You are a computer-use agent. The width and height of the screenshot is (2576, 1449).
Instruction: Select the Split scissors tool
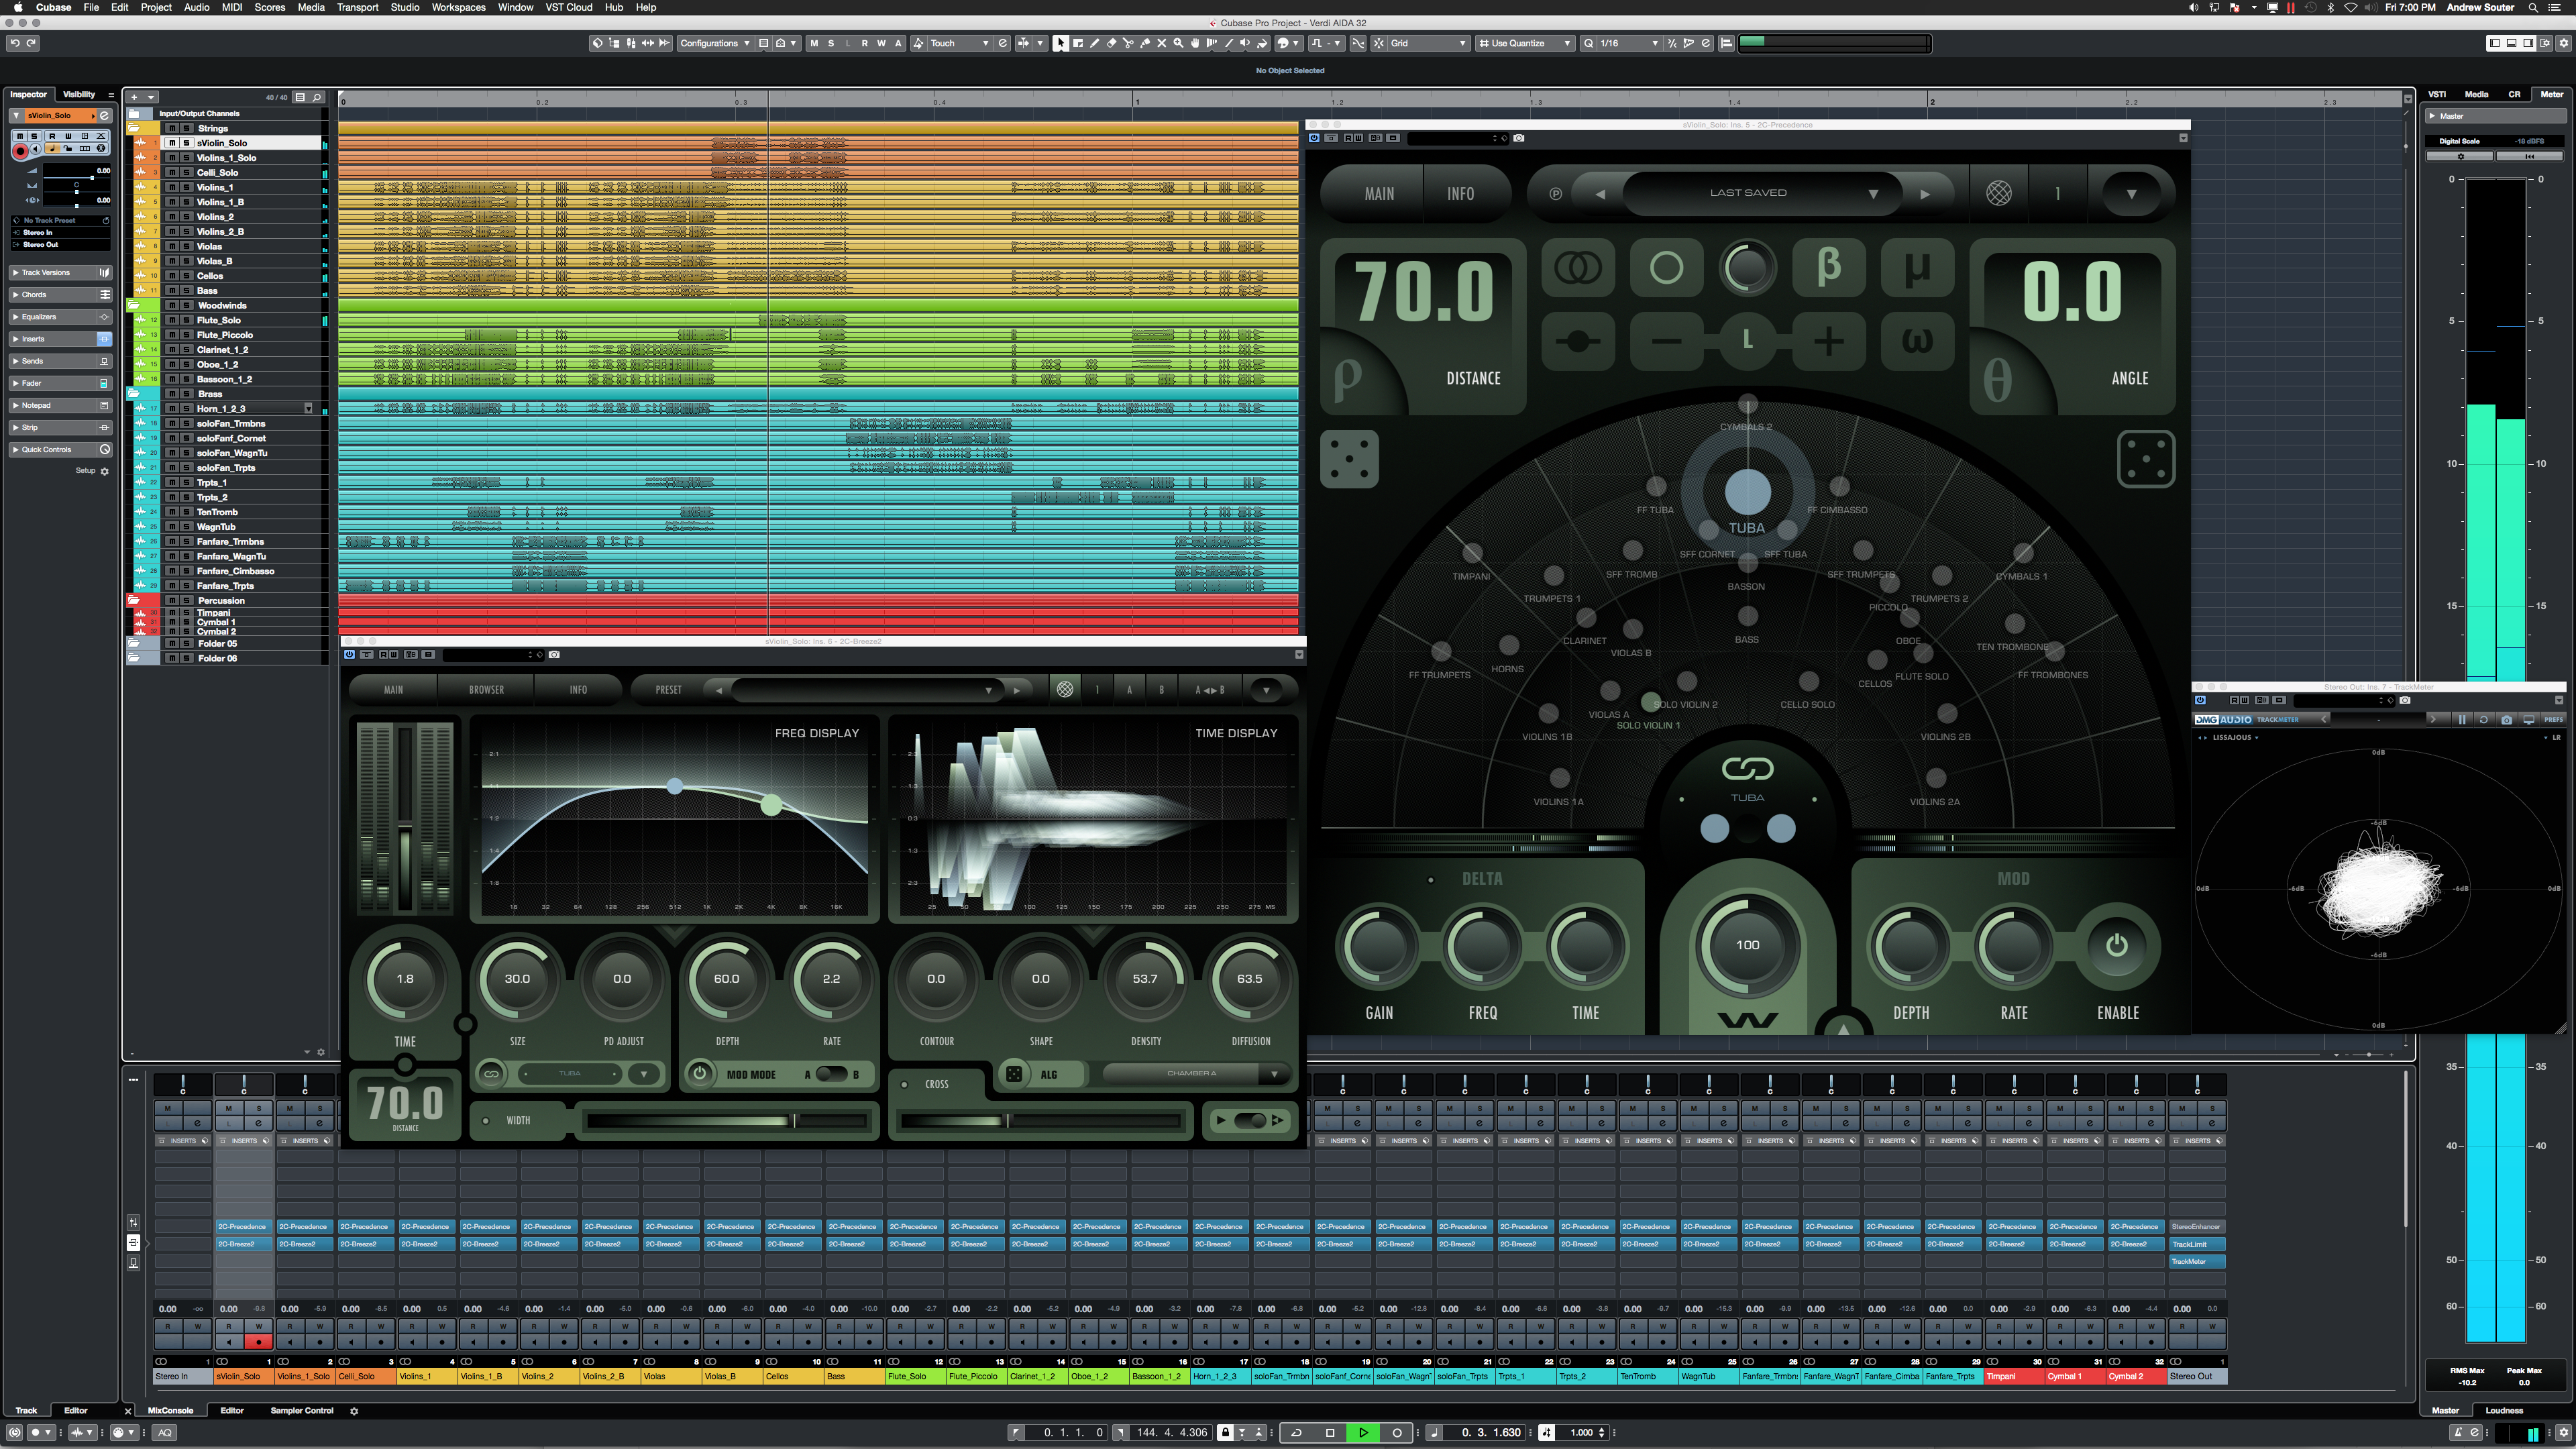(x=1128, y=43)
